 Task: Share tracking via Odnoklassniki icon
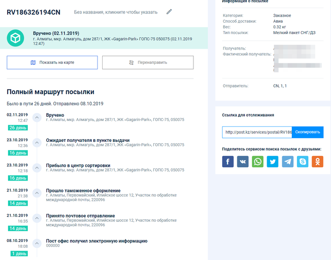tap(317, 162)
